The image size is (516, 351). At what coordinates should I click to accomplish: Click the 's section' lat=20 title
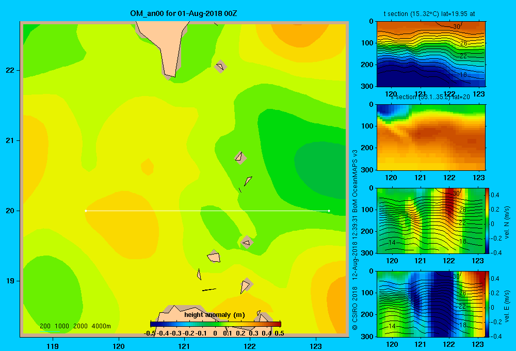(x=430, y=97)
